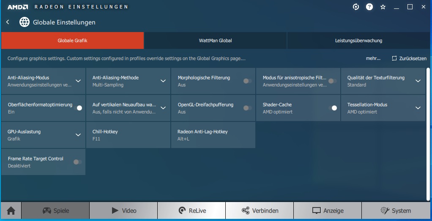The height and width of the screenshot is (221, 432).
Task: Click the Configure graphics settings description text
Action: click(126, 58)
